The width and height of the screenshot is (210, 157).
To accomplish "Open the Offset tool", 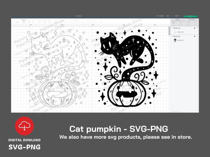I will [34, 22].
